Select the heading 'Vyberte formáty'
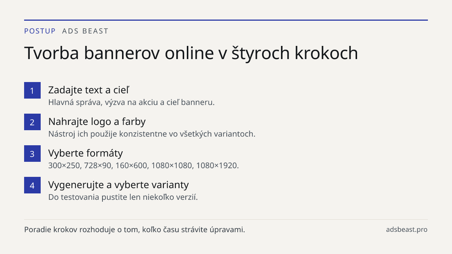Screen dimensions: 452x254 pos(86,153)
